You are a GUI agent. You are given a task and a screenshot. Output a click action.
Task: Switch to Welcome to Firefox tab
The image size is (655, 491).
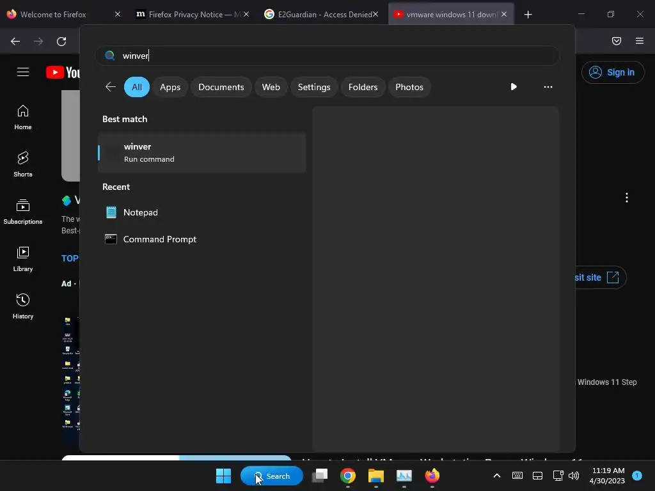pyautogui.click(x=63, y=14)
